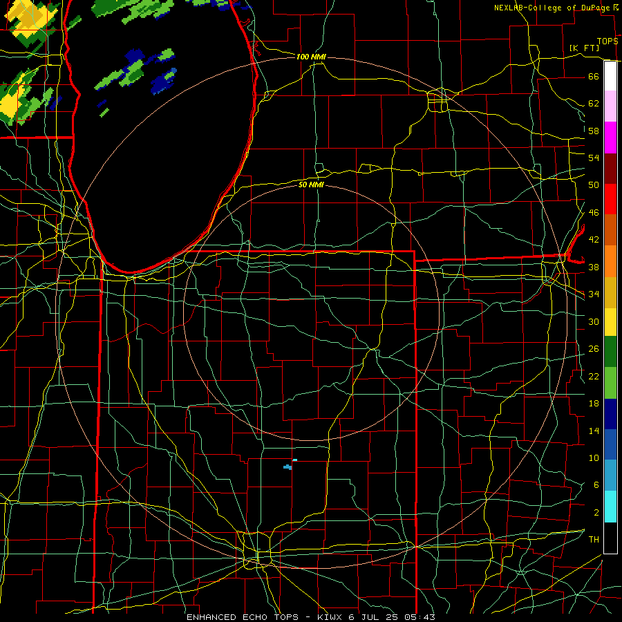The image size is (622, 622).
Task: Click the 100 NMI range ring label
Action: [311, 57]
